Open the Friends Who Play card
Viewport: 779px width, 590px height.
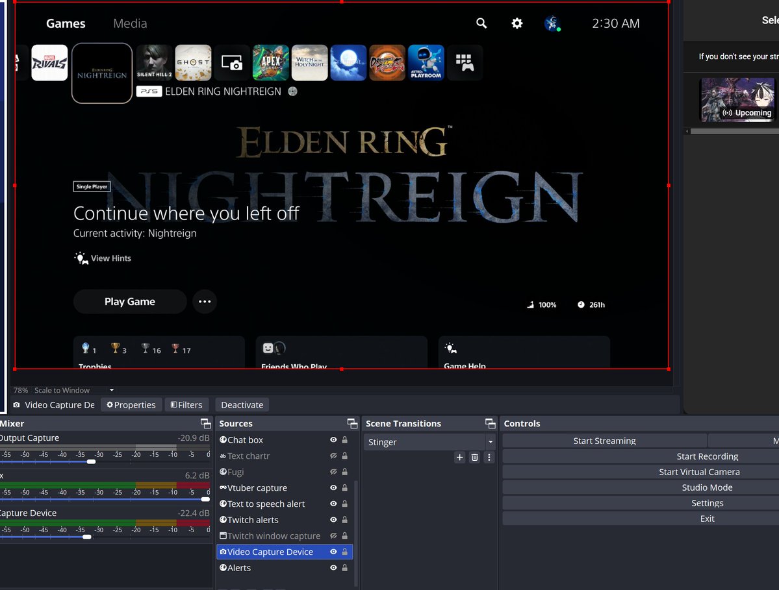click(x=341, y=352)
